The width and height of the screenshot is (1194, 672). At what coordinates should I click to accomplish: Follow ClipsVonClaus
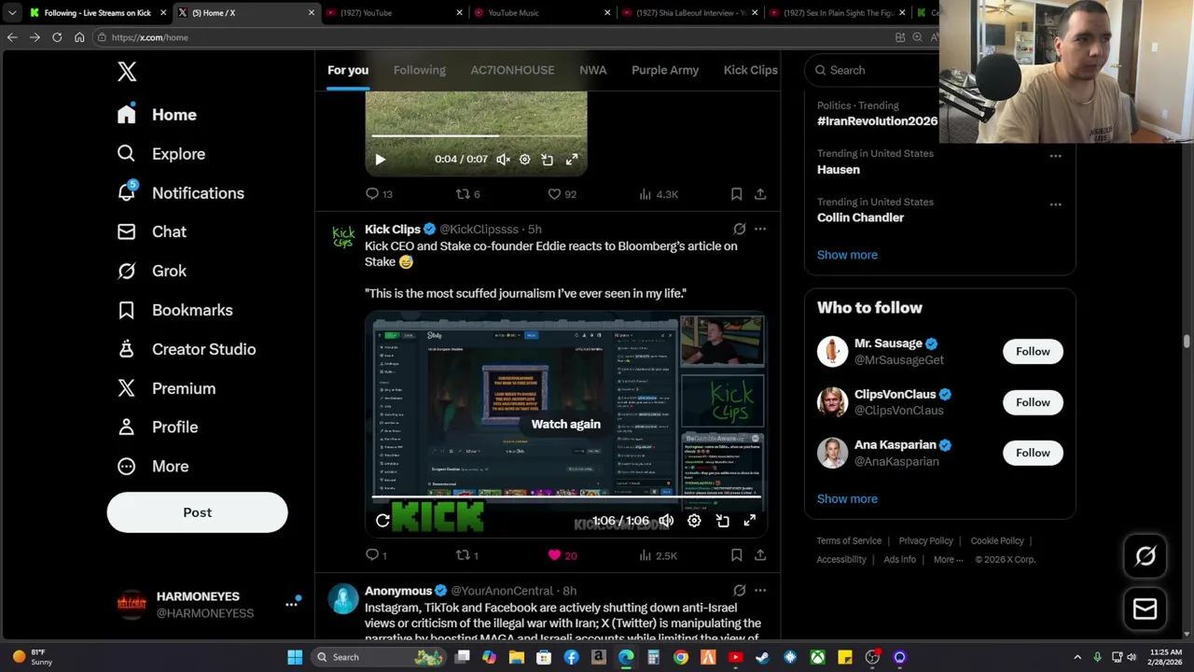[x=1033, y=402]
